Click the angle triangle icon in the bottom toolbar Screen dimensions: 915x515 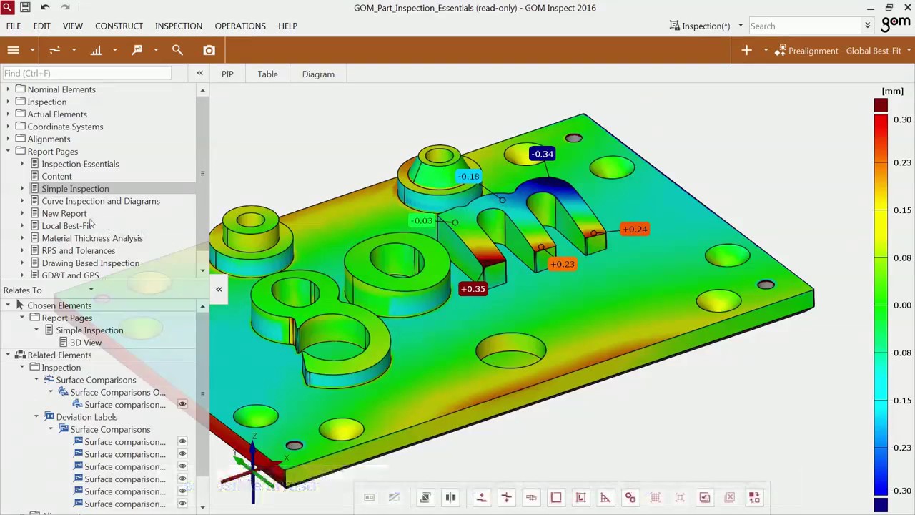click(x=605, y=497)
